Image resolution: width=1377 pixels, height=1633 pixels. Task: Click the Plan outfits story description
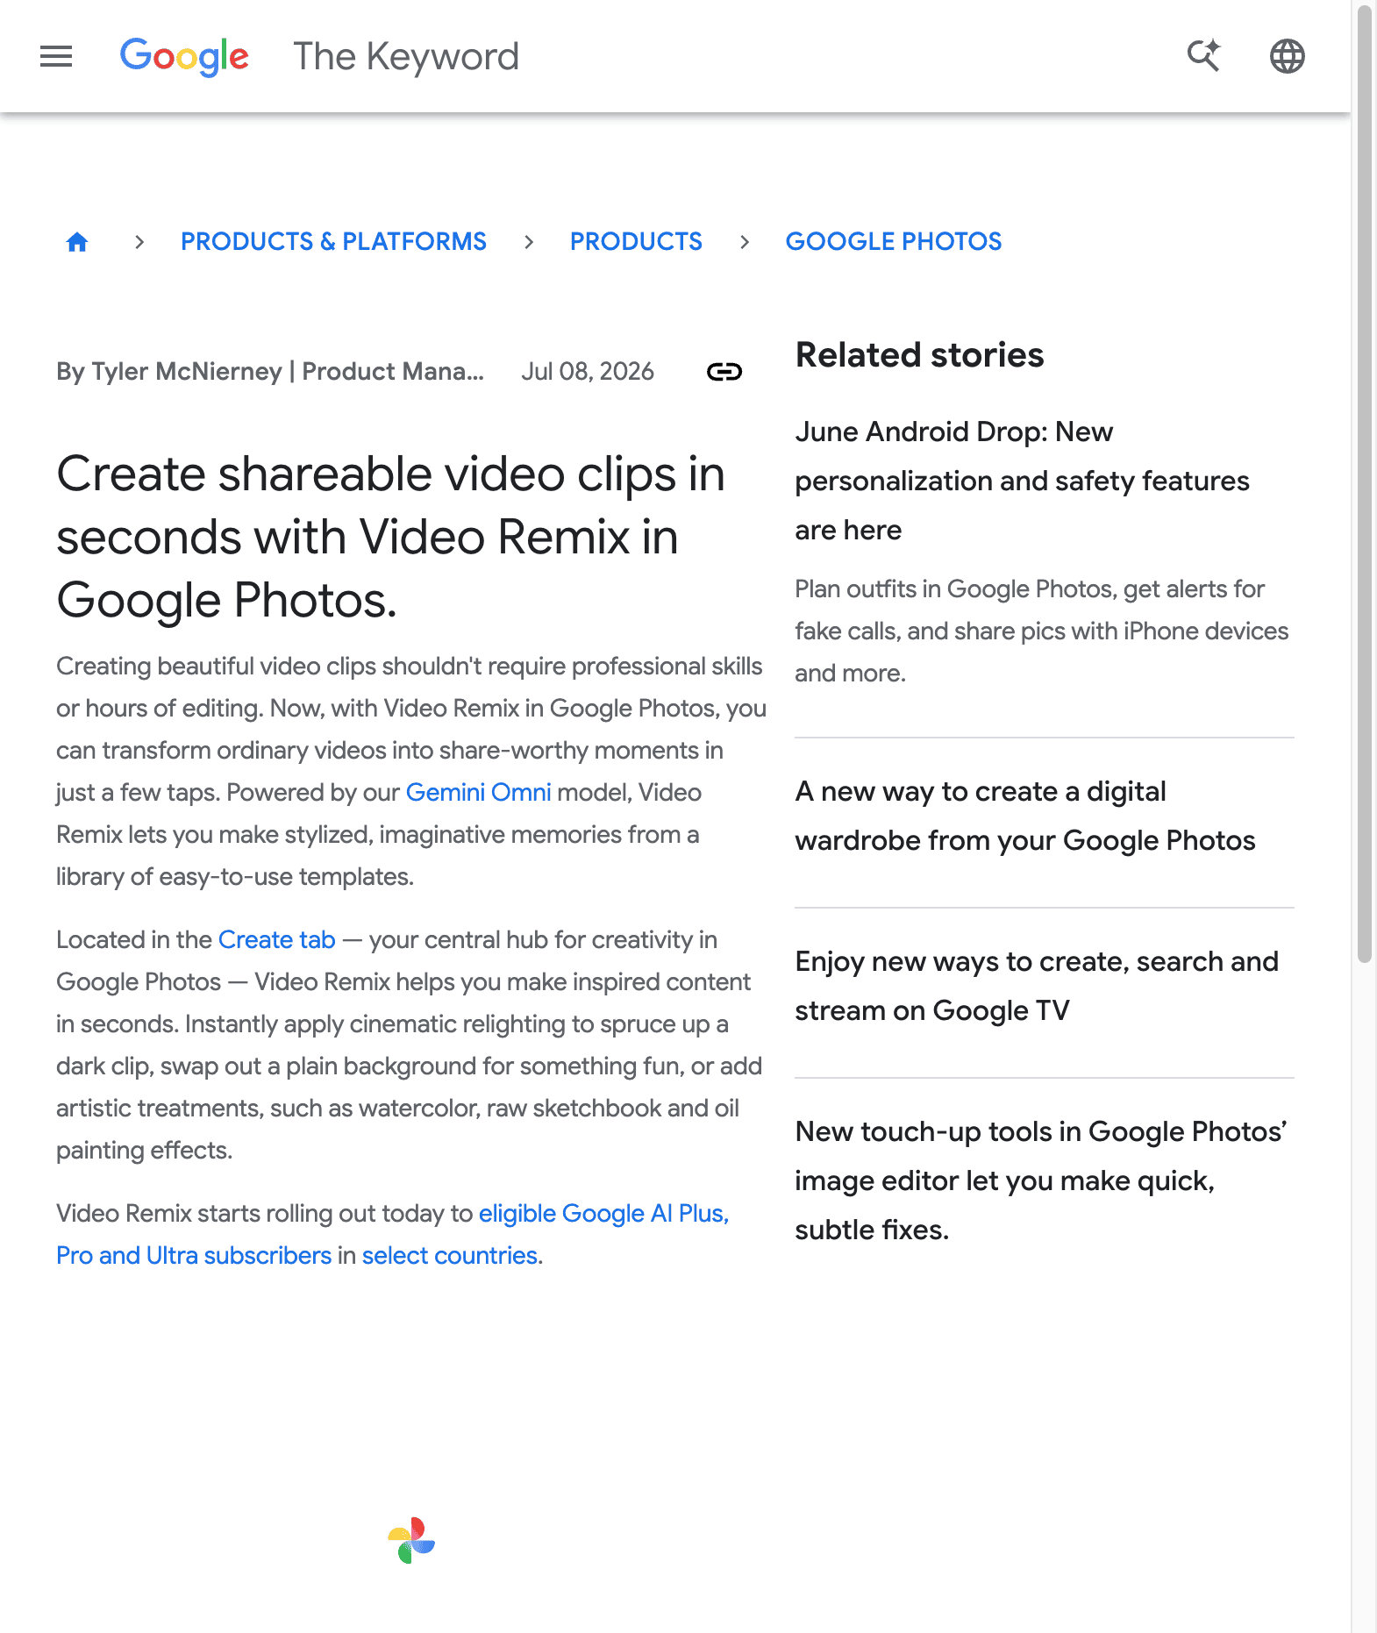(1041, 631)
